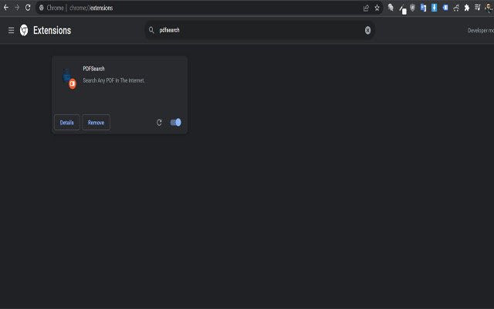
Task: Open the grey head-shaped extension icon
Action: click(391, 8)
